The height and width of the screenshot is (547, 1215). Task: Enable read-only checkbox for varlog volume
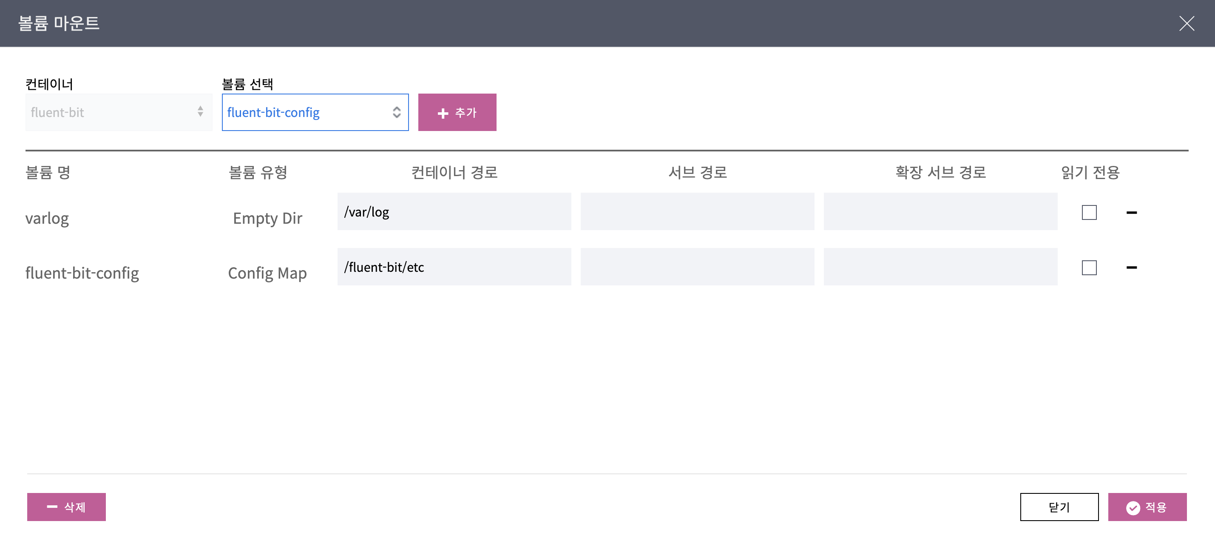[x=1089, y=212]
